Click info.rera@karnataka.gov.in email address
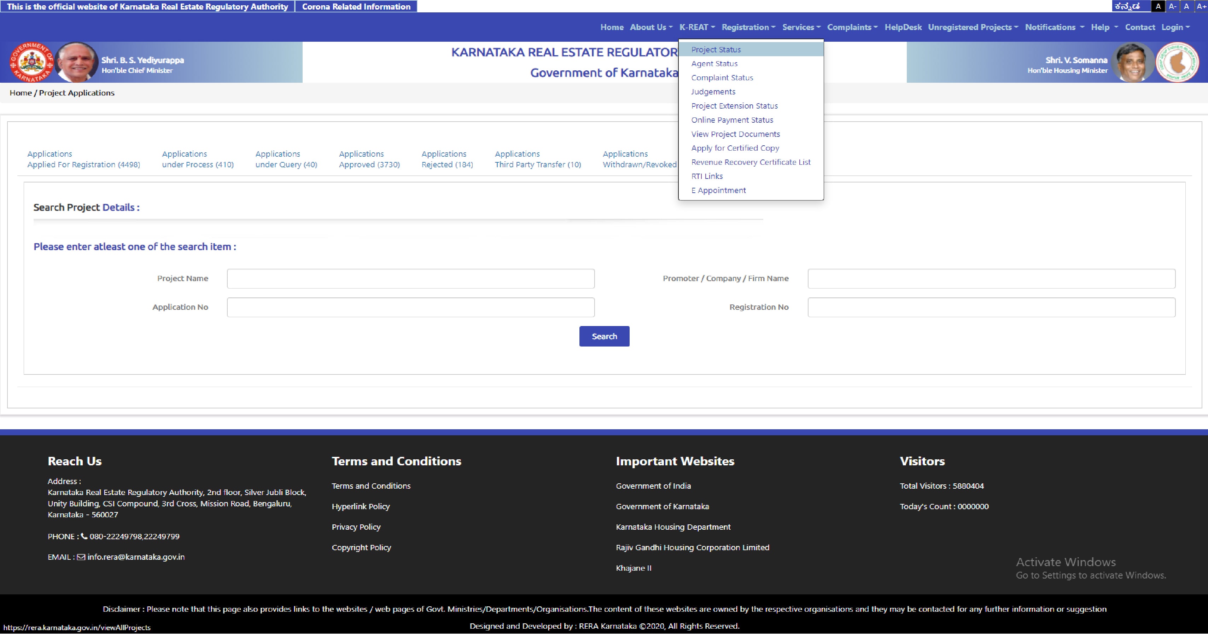The width and height of the screenshot is (1208, 634). tap(135, 557)
